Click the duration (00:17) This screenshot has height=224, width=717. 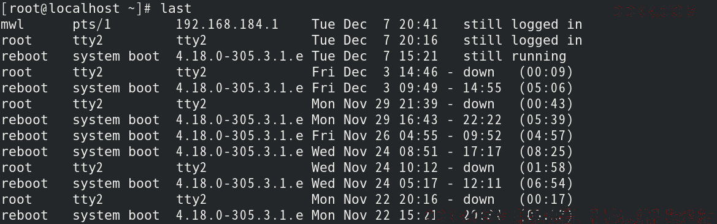(x=546, y=200)
